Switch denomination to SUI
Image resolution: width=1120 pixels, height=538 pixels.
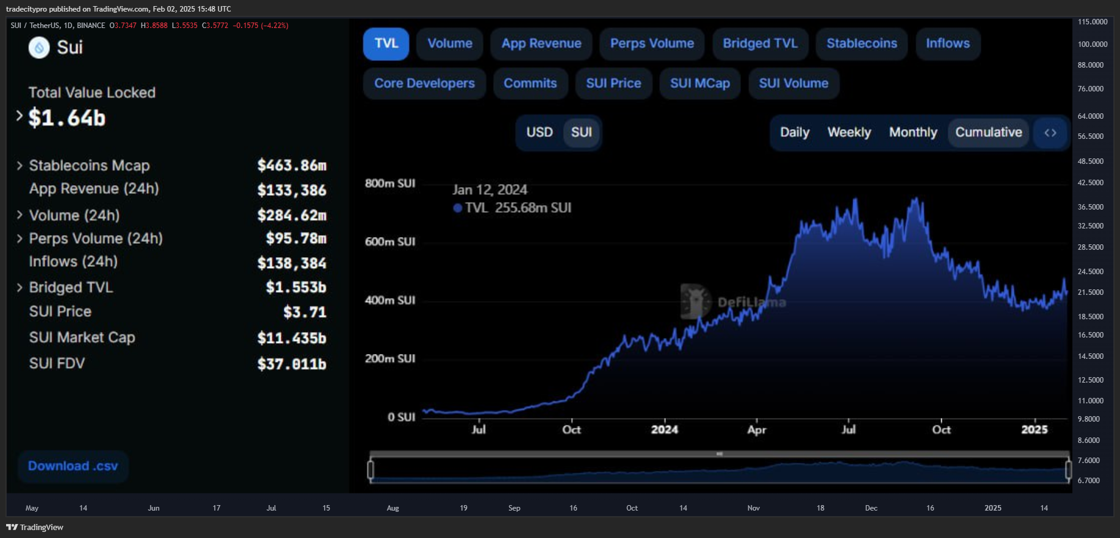(x=581, y=132)
